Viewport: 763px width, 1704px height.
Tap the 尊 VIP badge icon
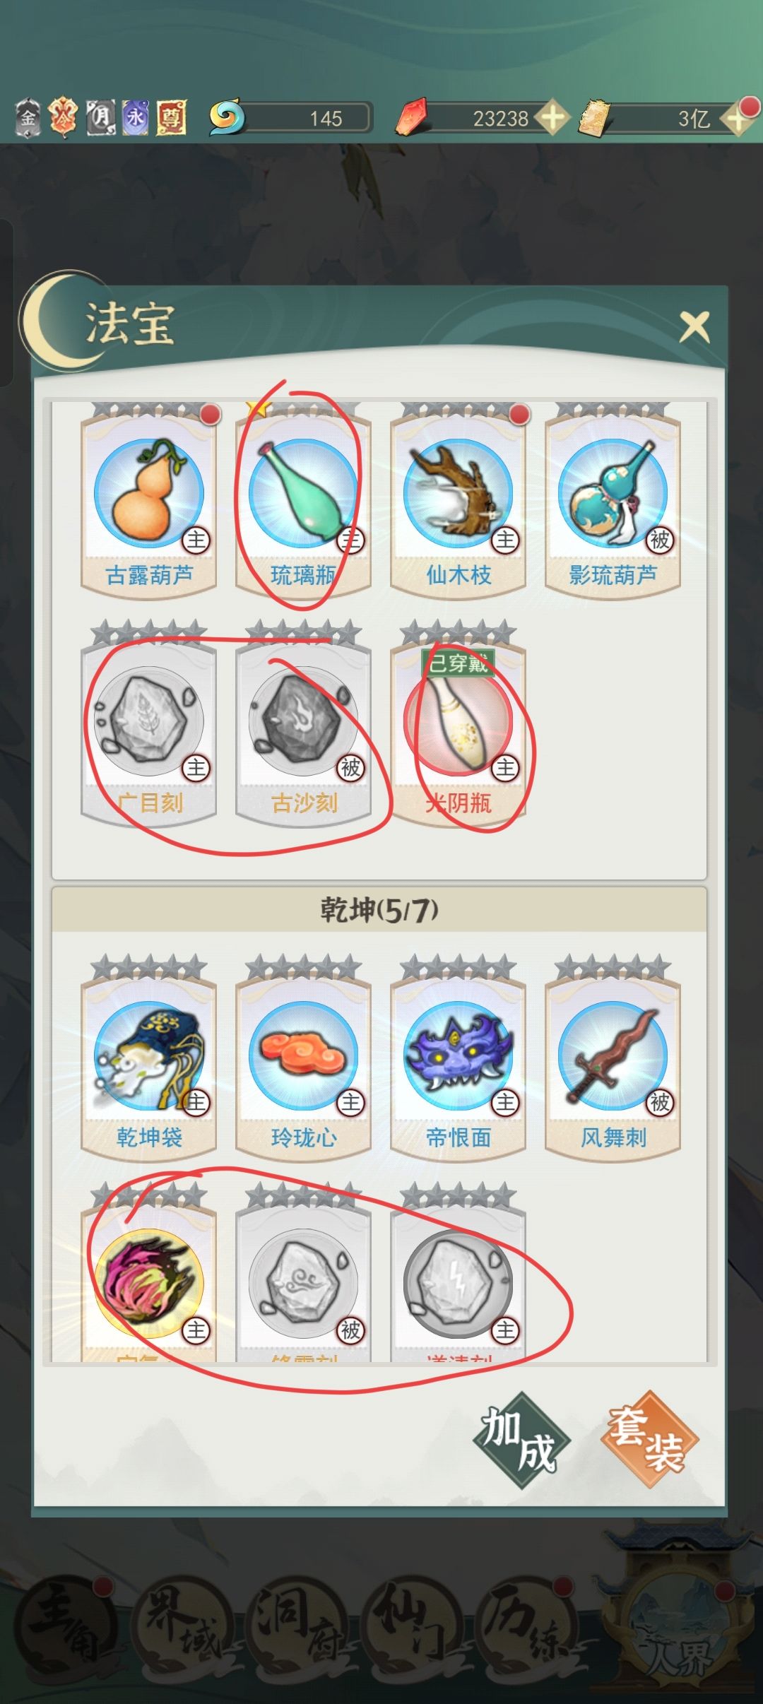(x=171, y=117)
